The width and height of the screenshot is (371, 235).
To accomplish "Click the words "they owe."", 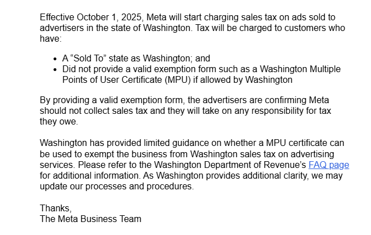I will click(x=59, y=122).
